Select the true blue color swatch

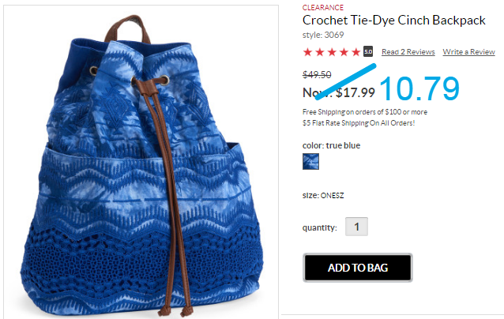(310, 161)
